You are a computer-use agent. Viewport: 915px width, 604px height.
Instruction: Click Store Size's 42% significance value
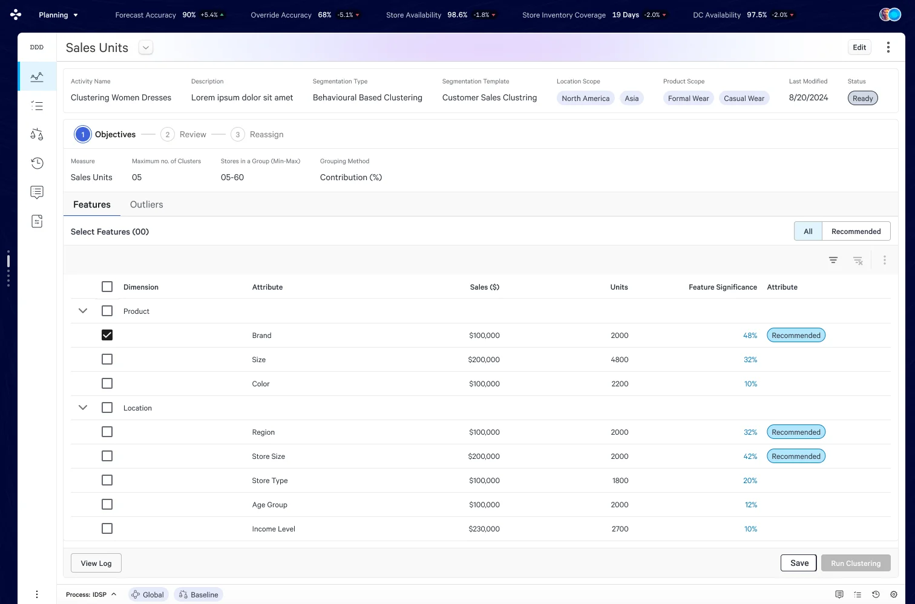750,456
